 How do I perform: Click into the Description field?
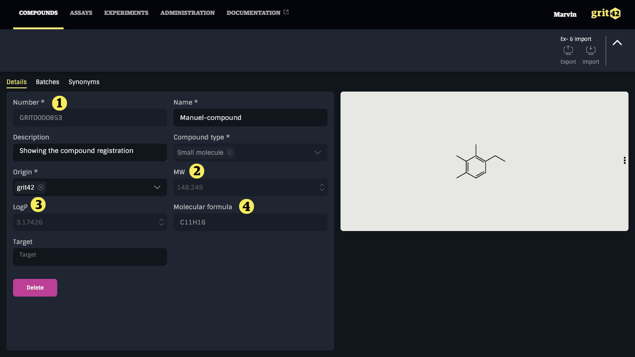[x=90, y=152]
